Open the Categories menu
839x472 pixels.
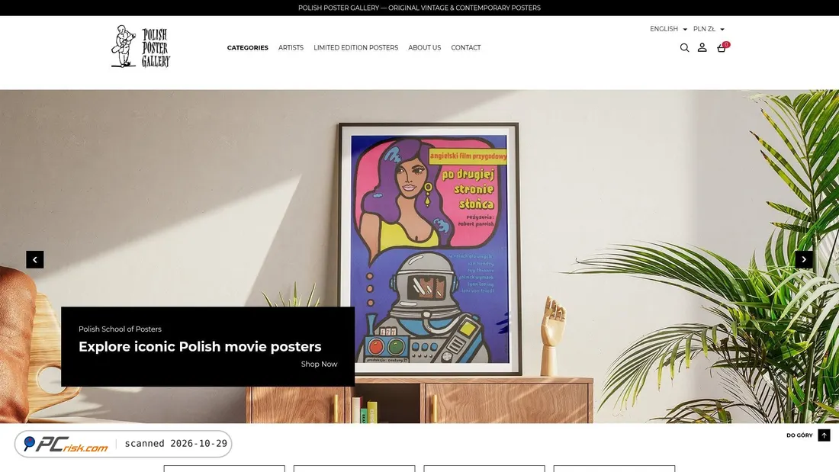248,47
